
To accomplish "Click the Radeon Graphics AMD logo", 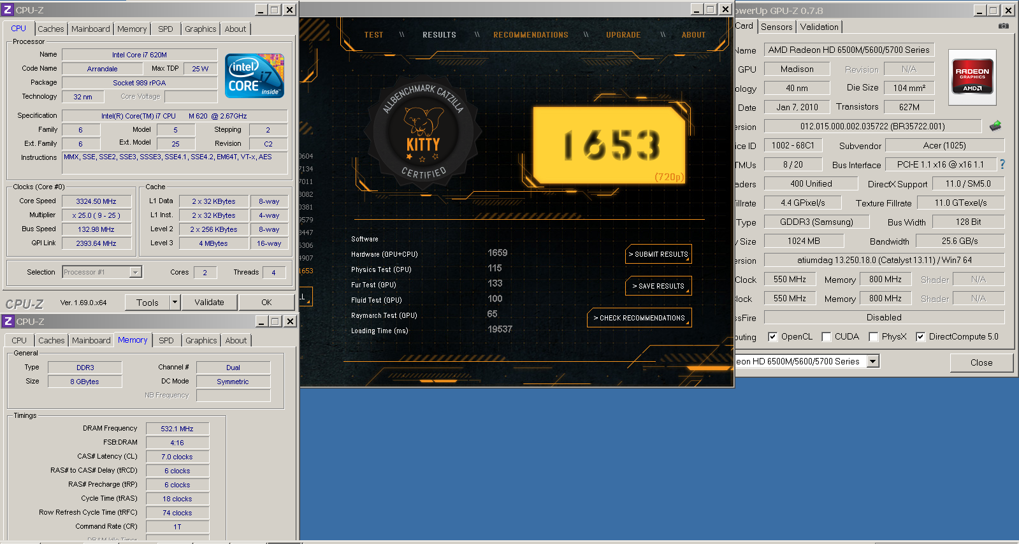I will pos(972,77).
